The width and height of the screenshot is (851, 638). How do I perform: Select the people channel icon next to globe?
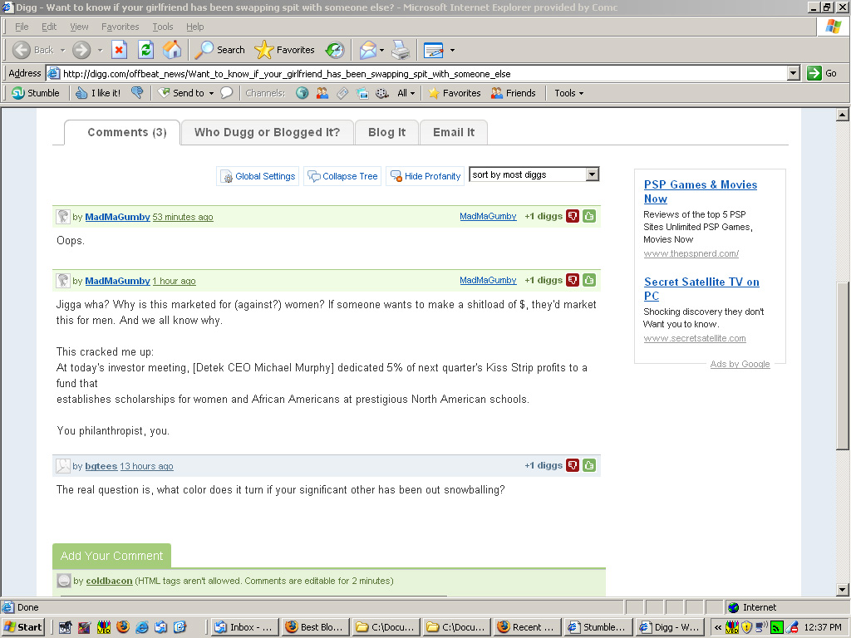tap(322, 93)
